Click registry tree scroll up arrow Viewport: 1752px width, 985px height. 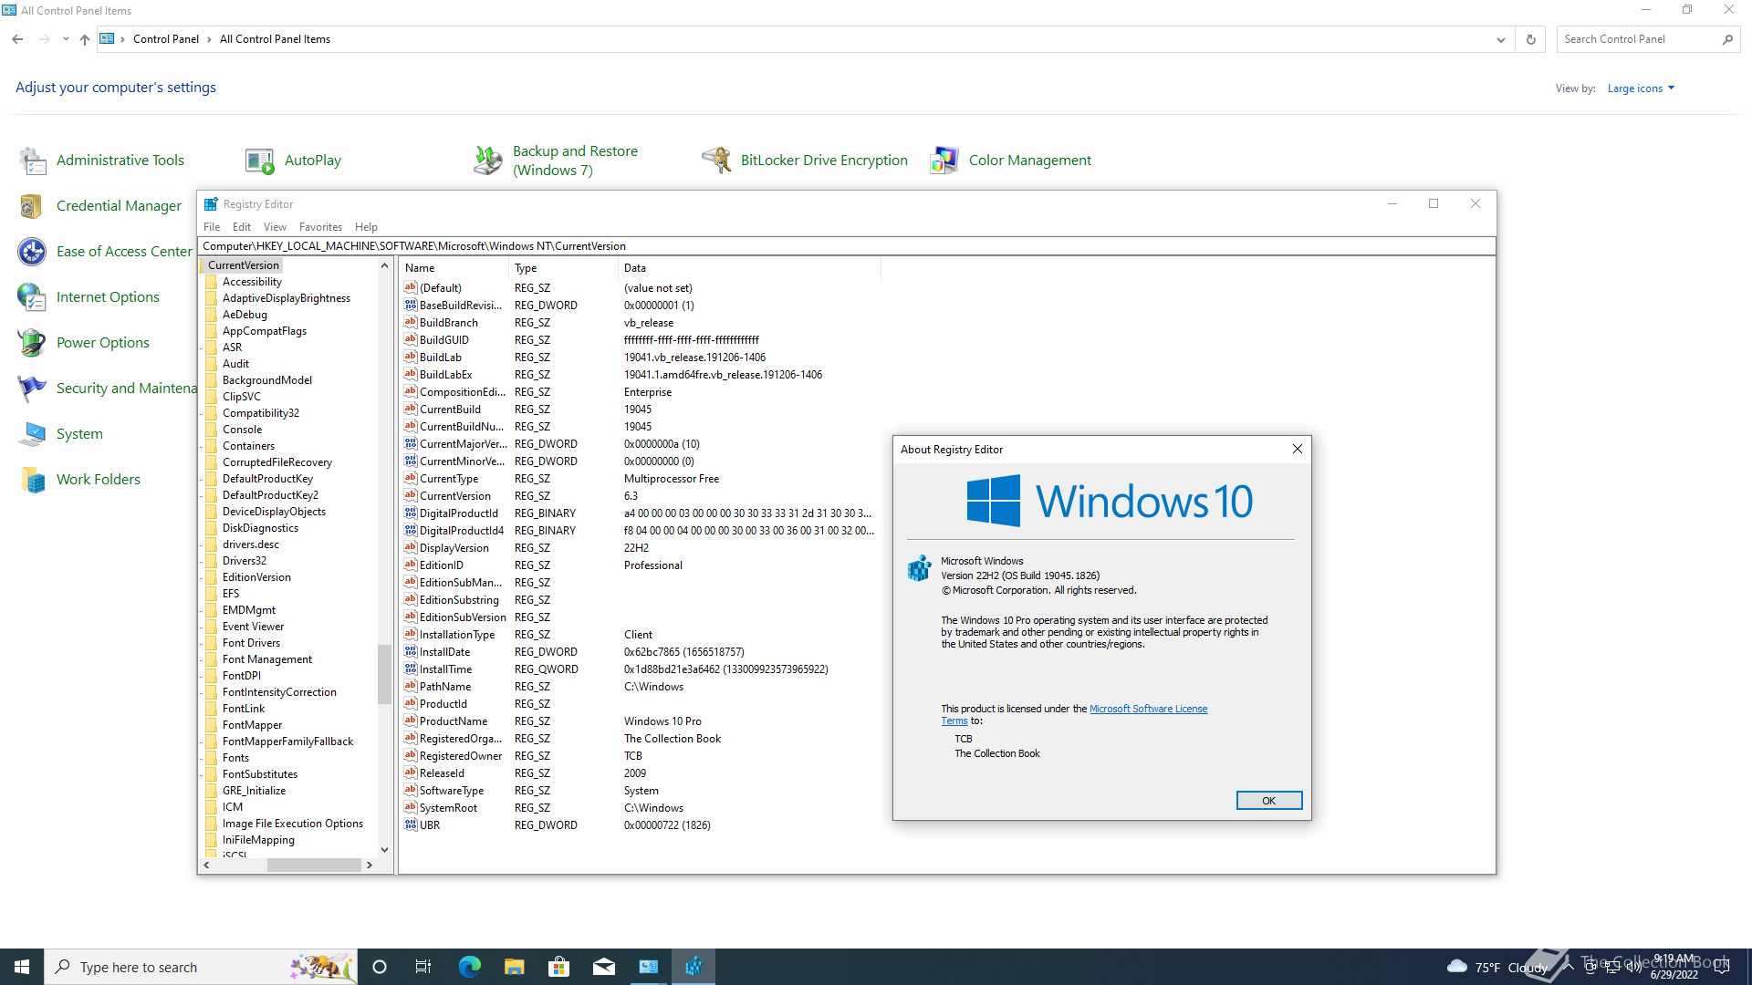(384, 265)
